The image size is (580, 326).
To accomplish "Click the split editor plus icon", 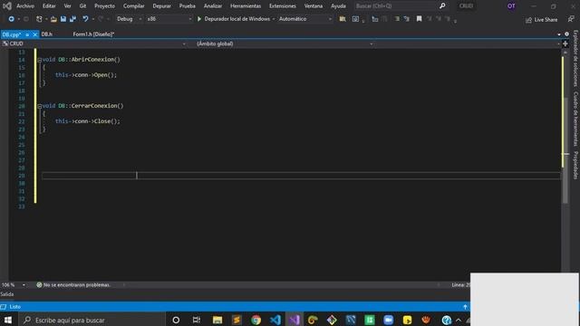I will coord(565,43).
